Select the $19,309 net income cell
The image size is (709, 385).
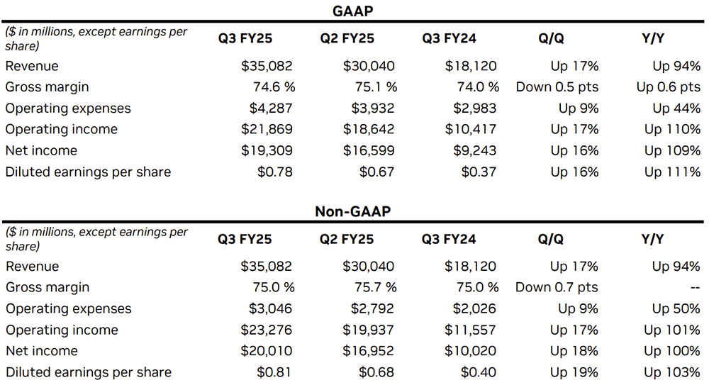point(267,151)
